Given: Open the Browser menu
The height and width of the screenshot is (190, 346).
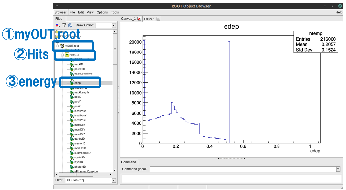Looking at the screenshot, I should coord(60,12).
